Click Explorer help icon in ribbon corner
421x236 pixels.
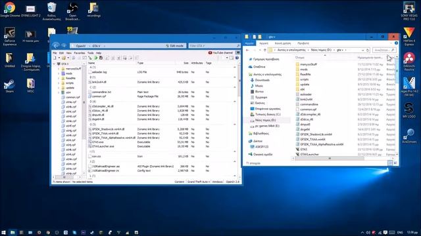click(396, 43)
